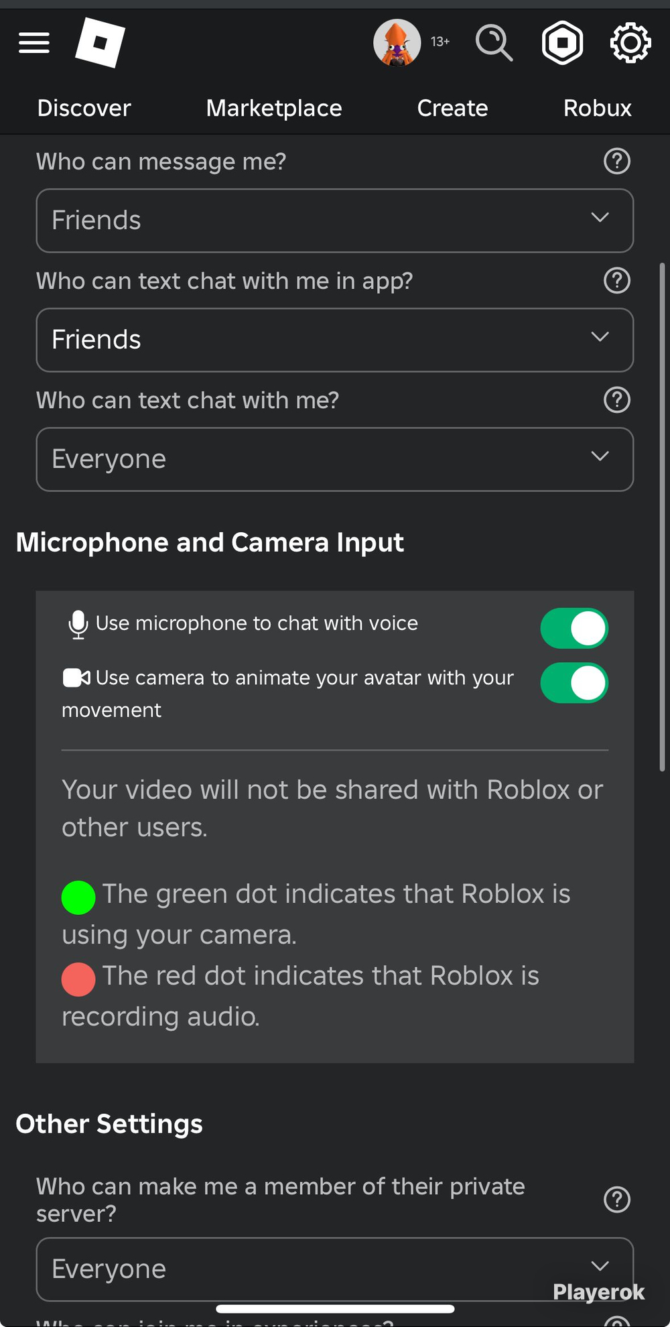Screen dimensions: 670x1327
Task: Open the hamburger navigation menu
Action: pos(34,43)
